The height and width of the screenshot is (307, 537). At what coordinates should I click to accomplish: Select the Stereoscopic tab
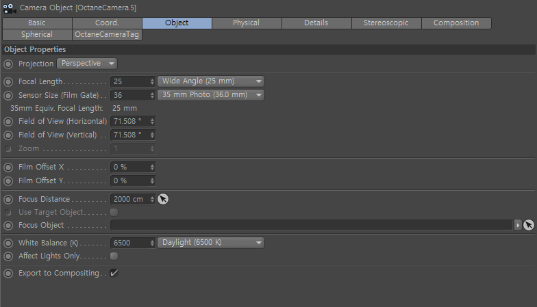pos(386,23)
